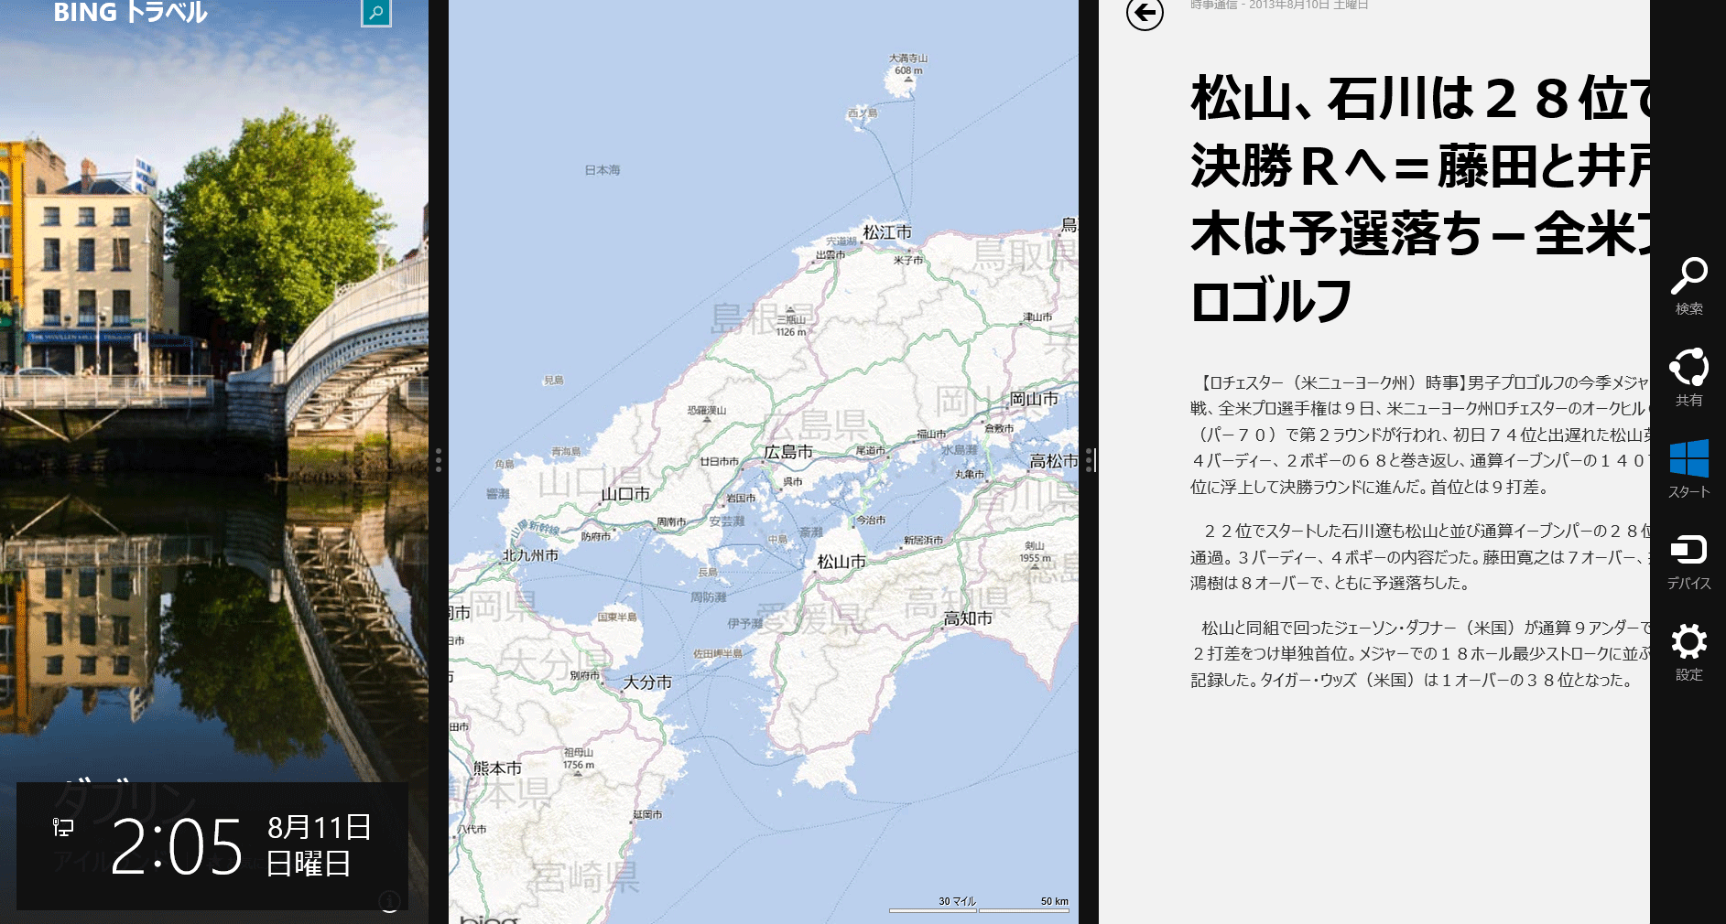Image resolution: width=1726 pixels, height=924 pixels.
Task: Click the paragraph beginning ２２位でスタートした石川遼
Action: coord(1420,557)
